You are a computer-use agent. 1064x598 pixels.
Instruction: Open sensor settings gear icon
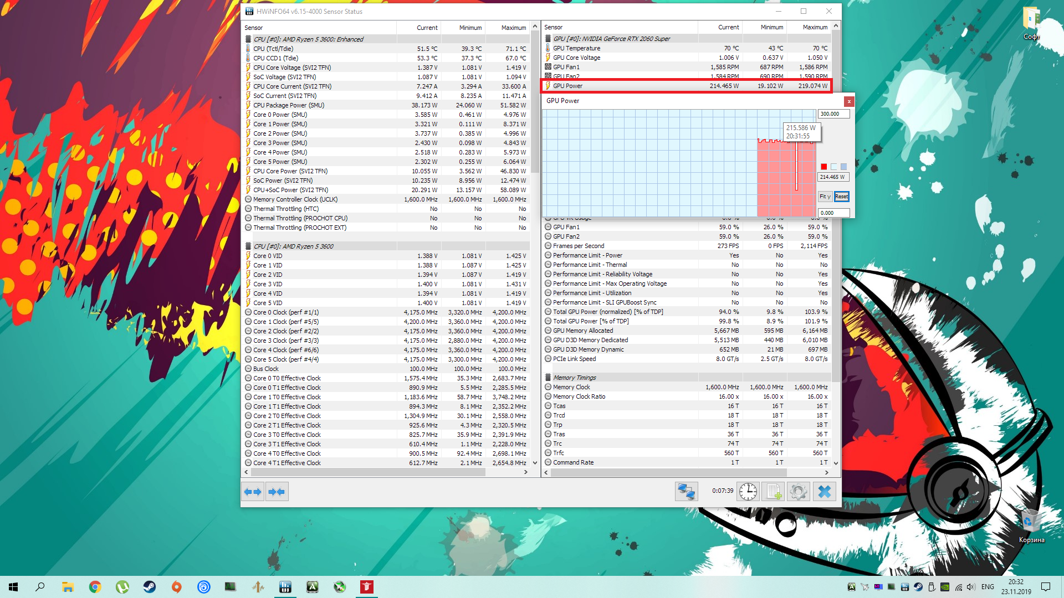tap(798, 491)
